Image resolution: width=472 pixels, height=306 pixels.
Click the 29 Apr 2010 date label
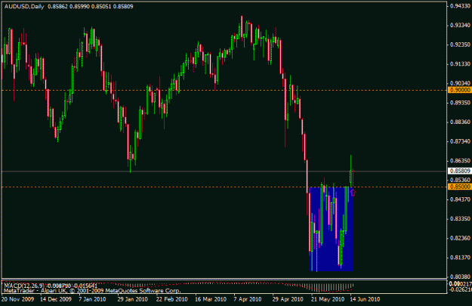click(288, 299)
